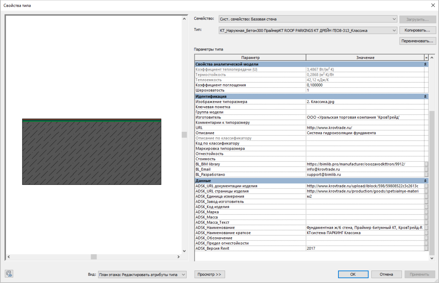Toggle preview pane with Просмотр button

(x=209, y=274)
